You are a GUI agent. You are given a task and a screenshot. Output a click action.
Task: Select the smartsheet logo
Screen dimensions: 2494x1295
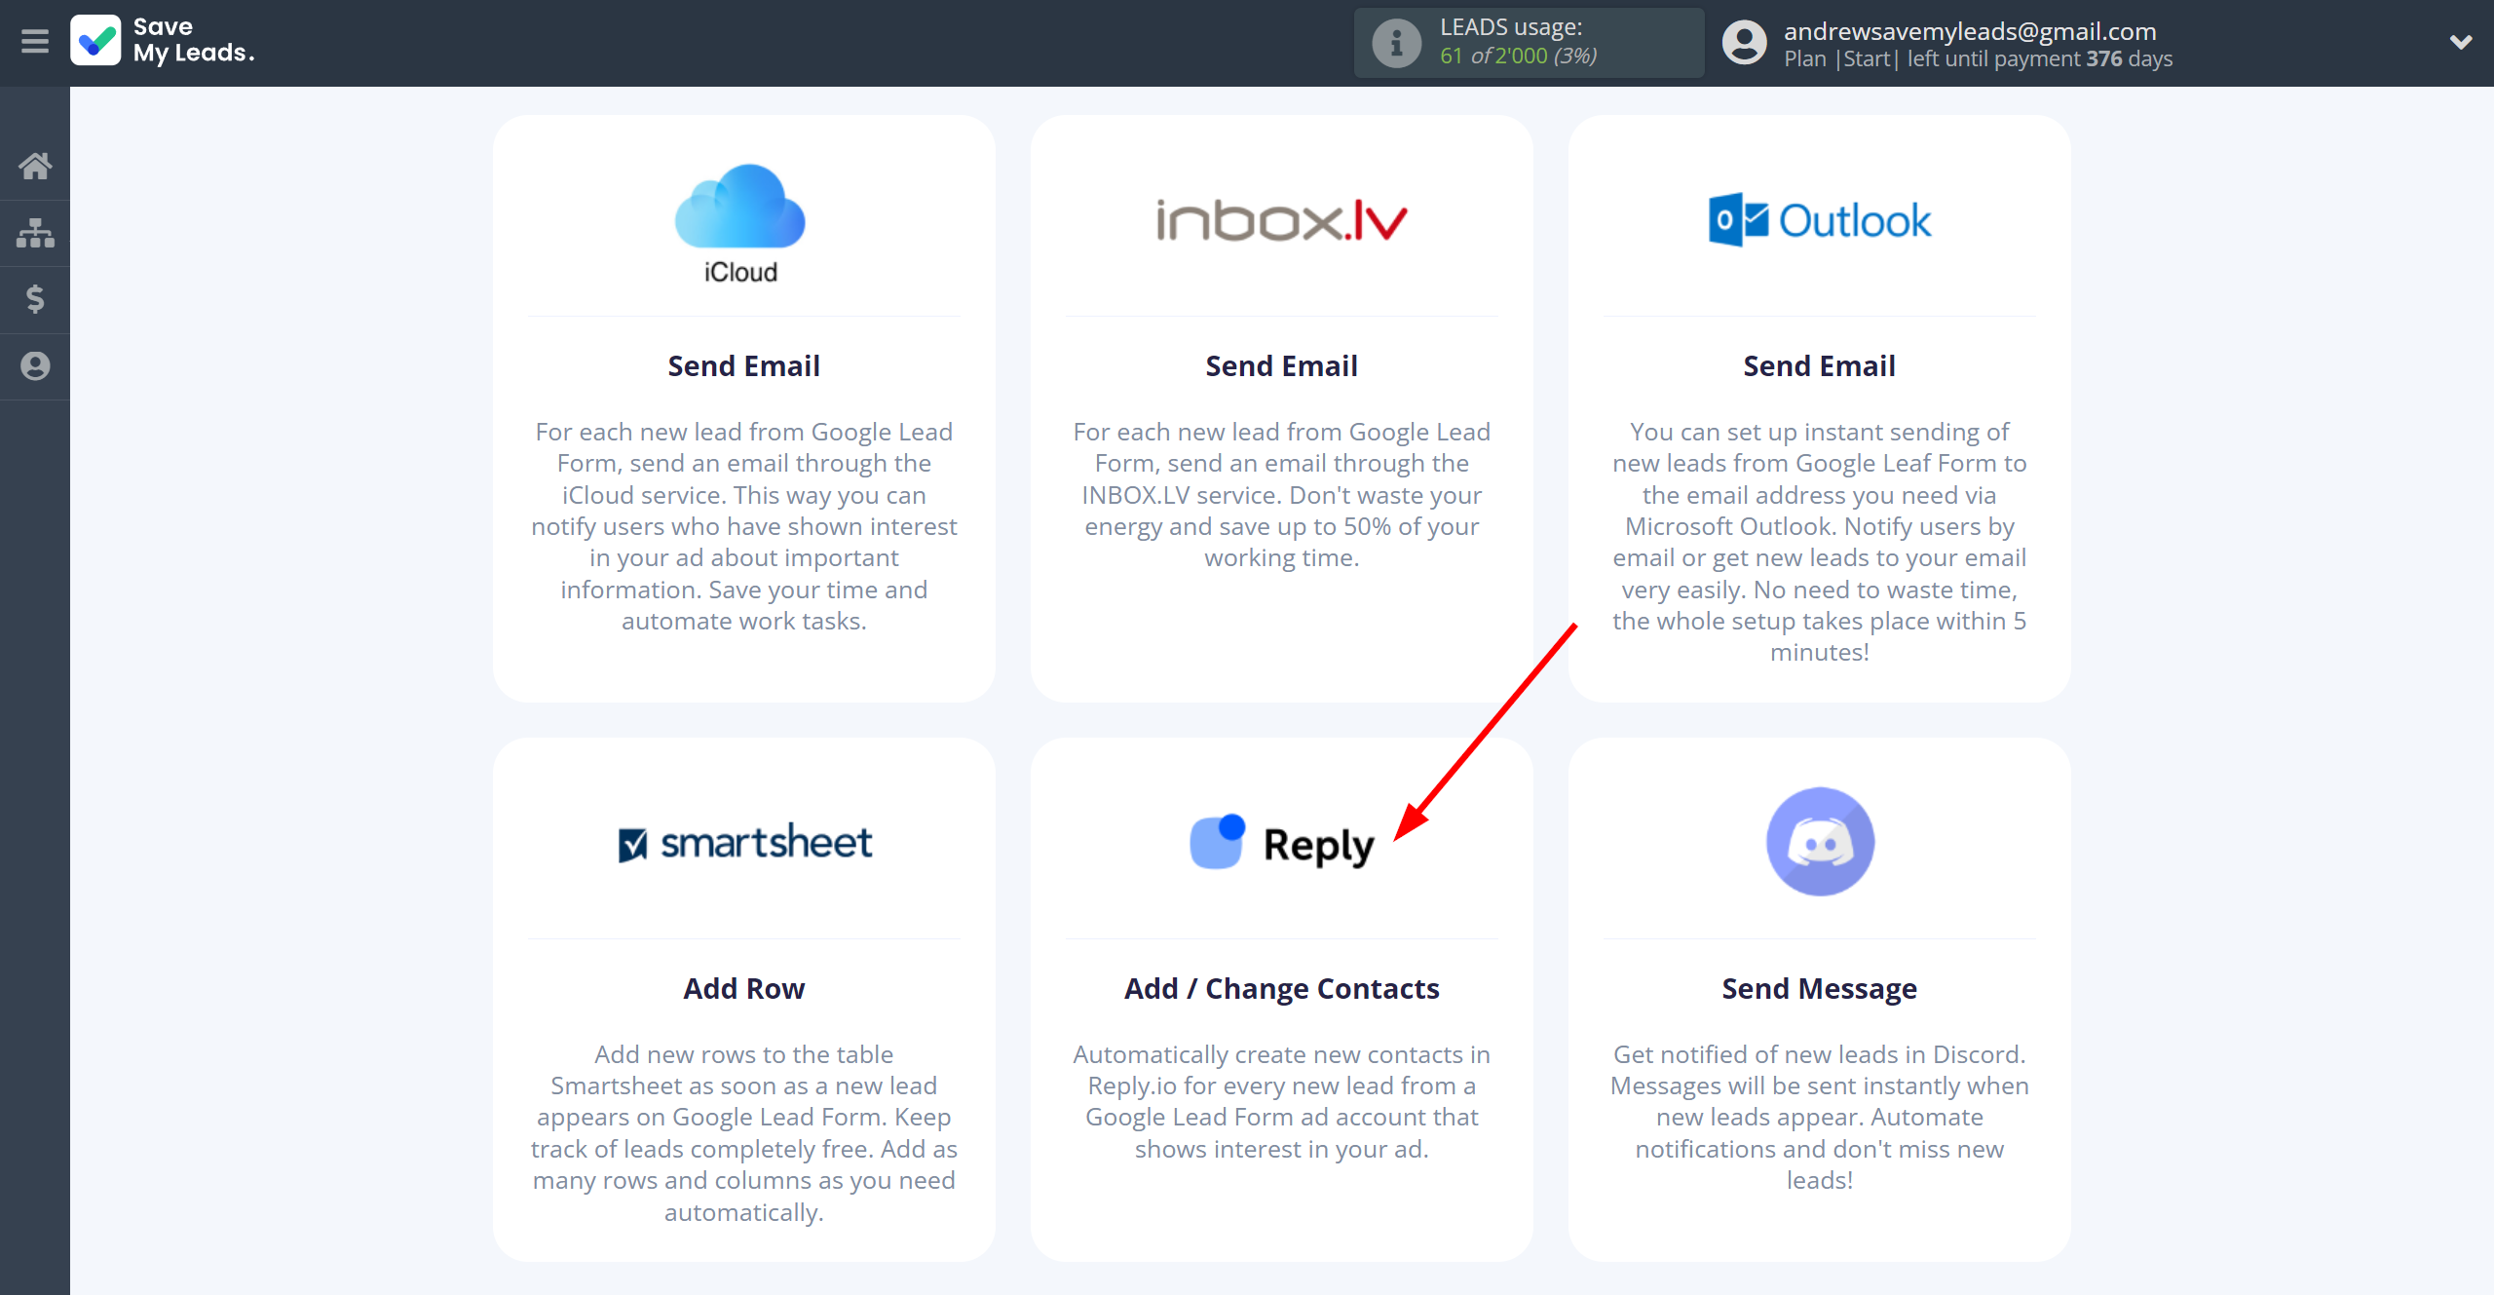pos(745,843)
